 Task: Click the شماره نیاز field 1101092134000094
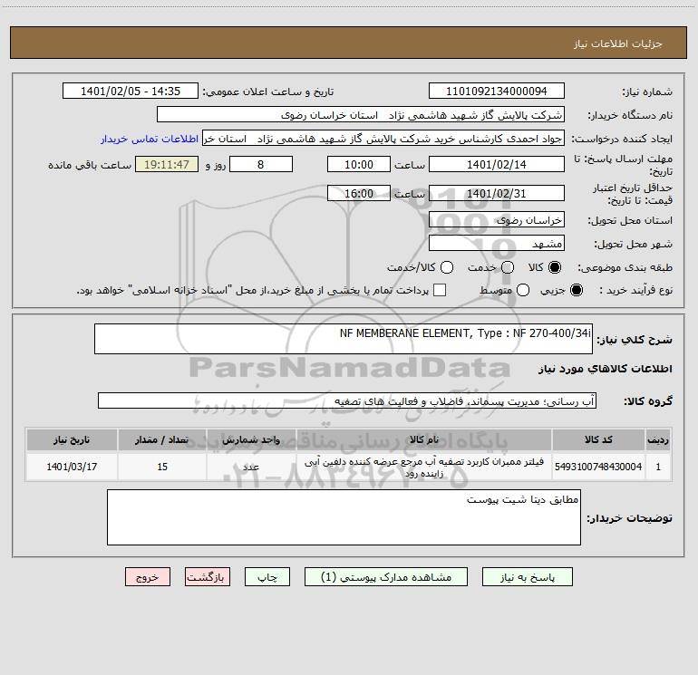pos(497,92)
